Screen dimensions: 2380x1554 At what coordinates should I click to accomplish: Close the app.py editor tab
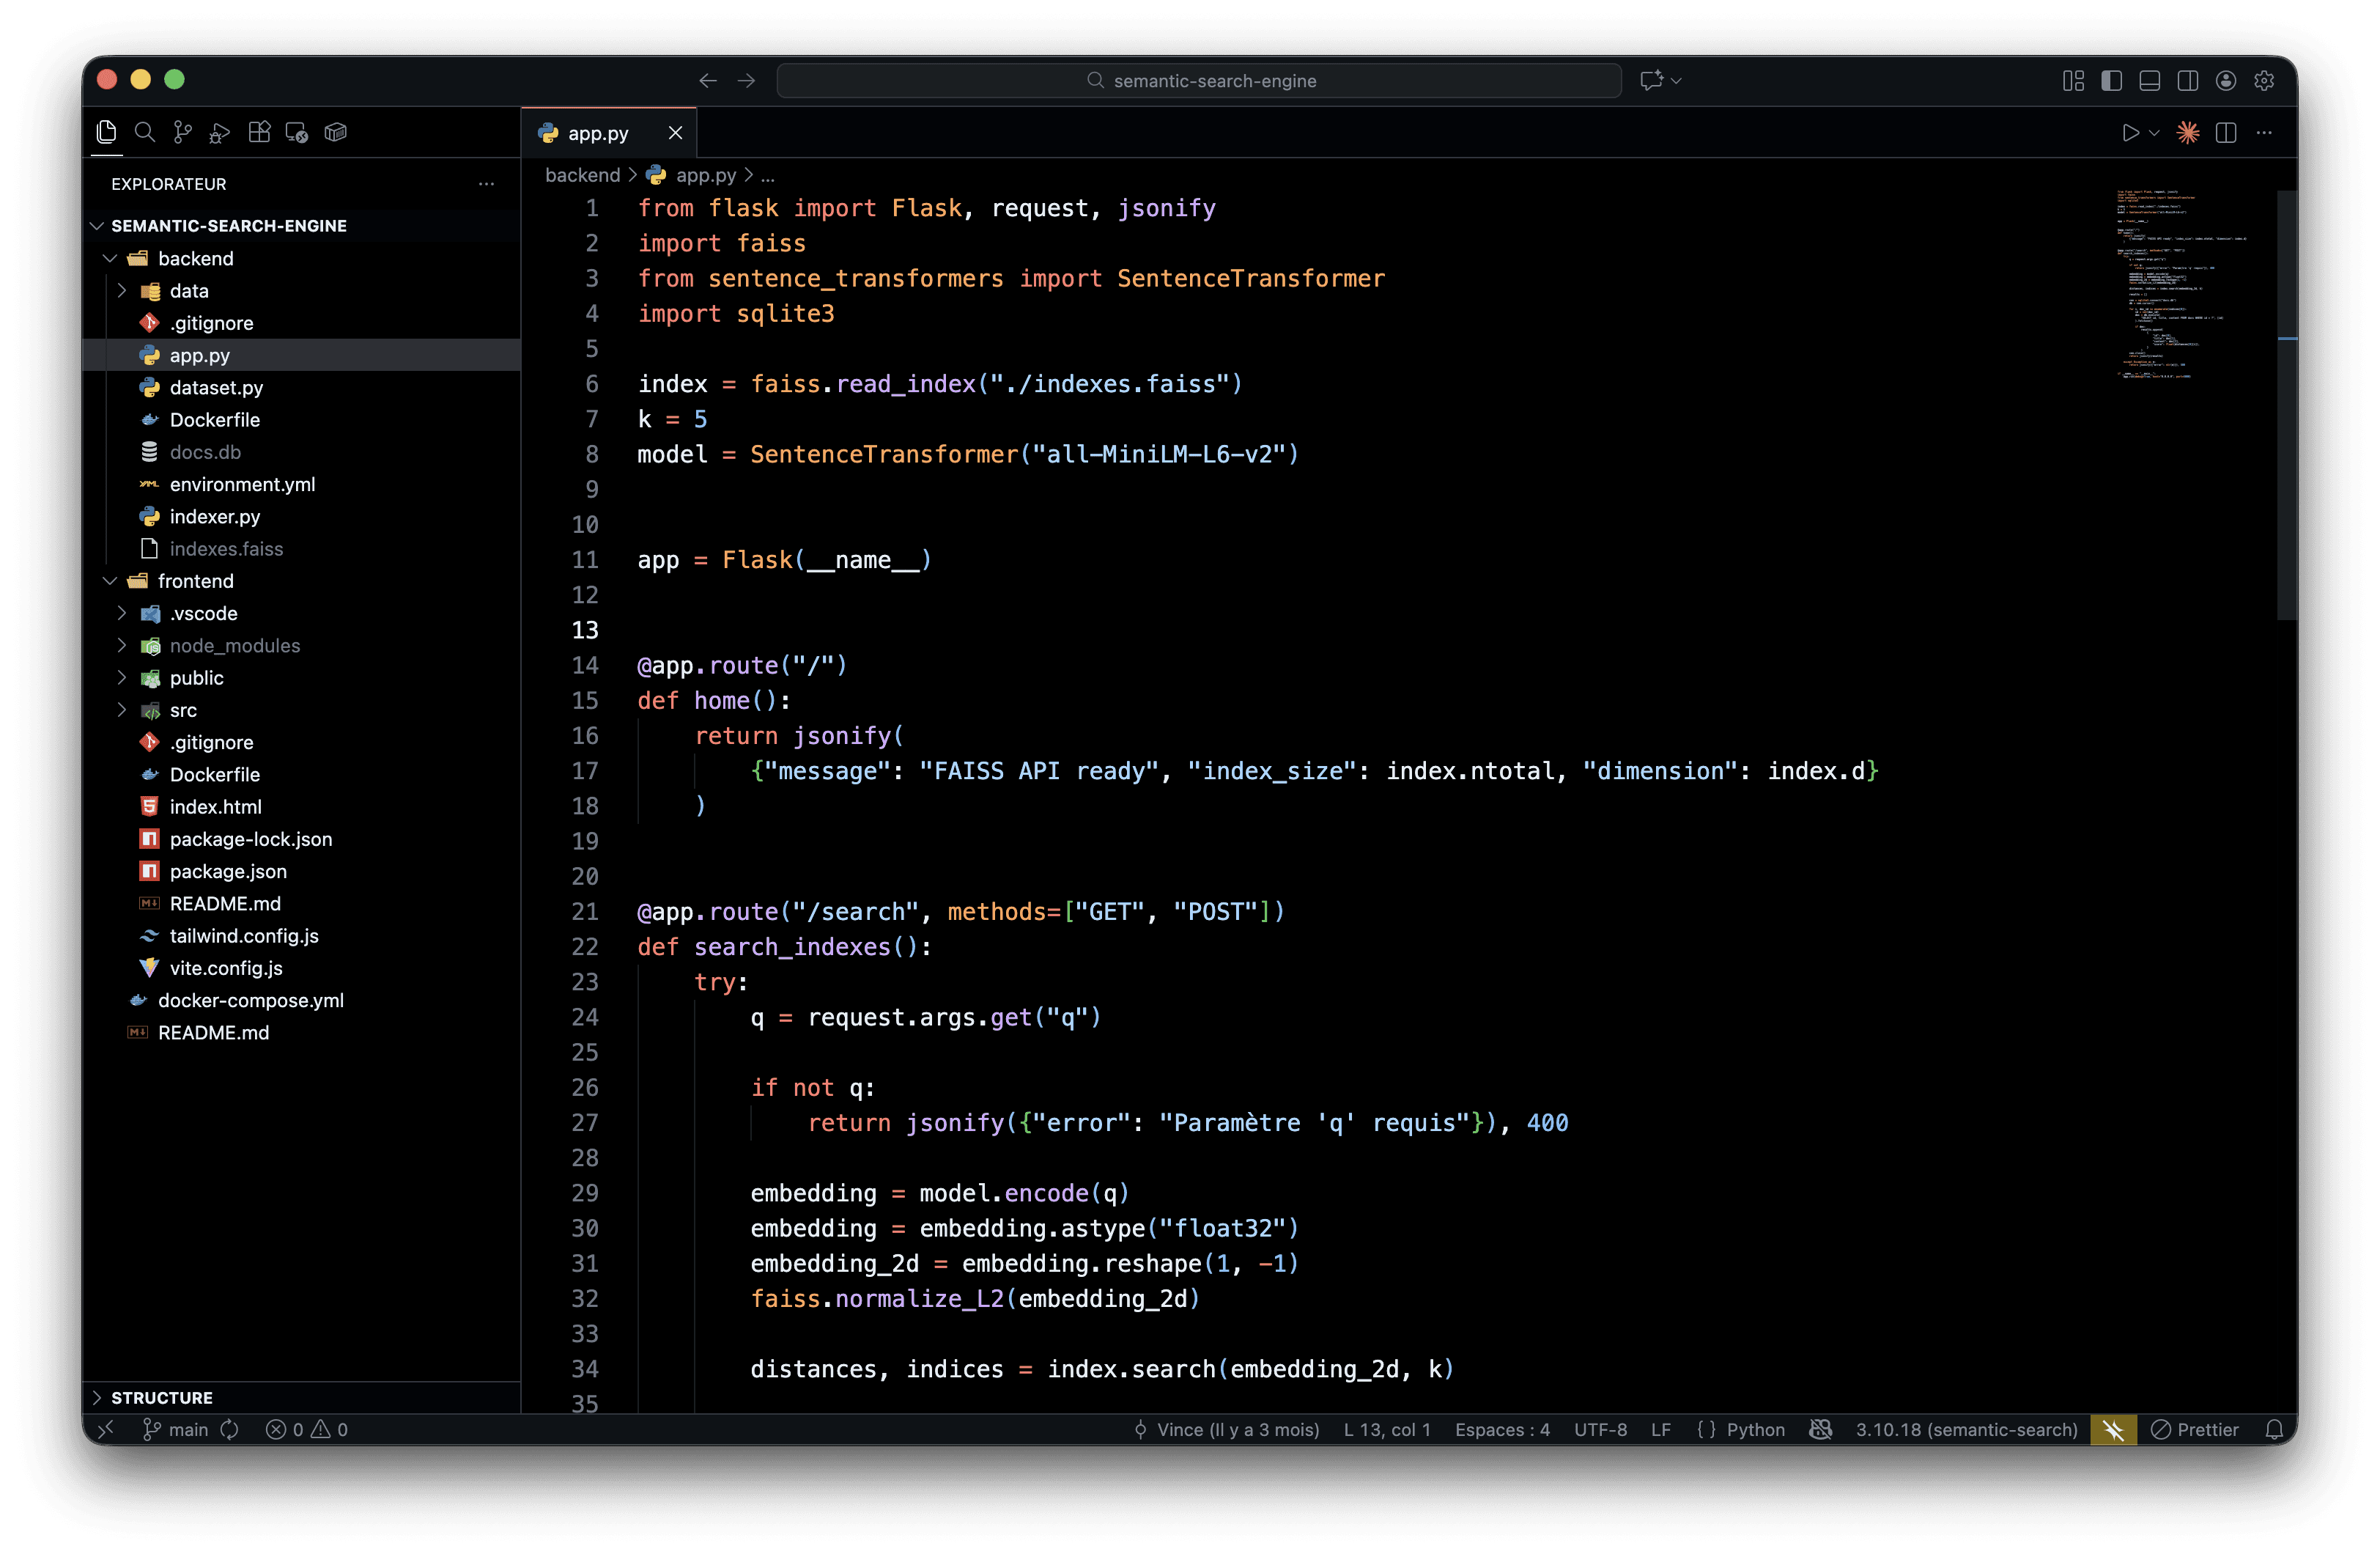click(x=675, y=132)
